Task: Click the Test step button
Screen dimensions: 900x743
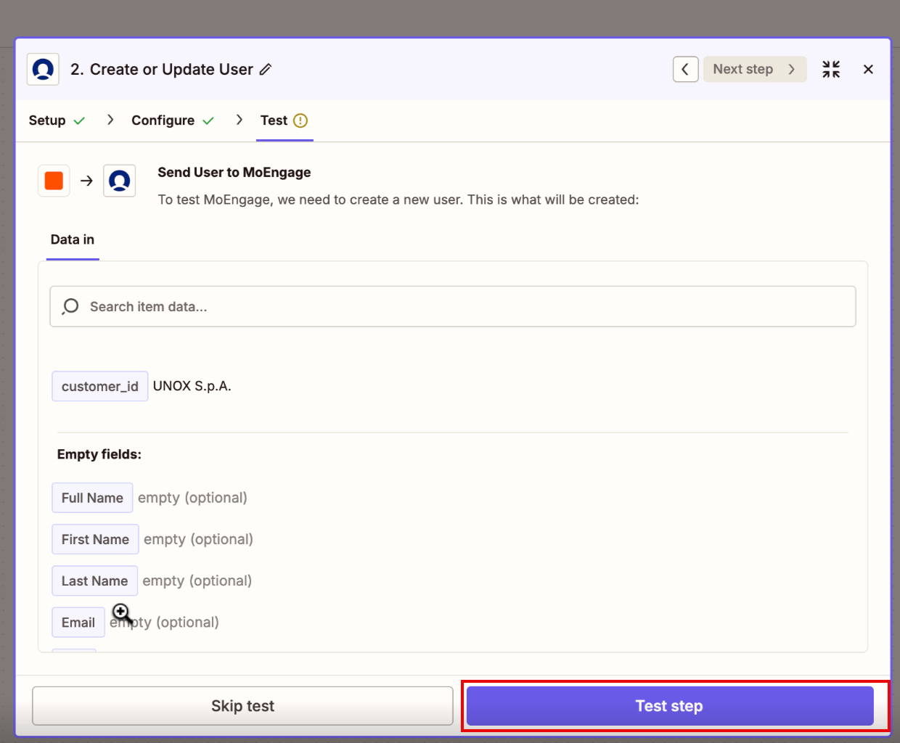Action: pos(670,706)
